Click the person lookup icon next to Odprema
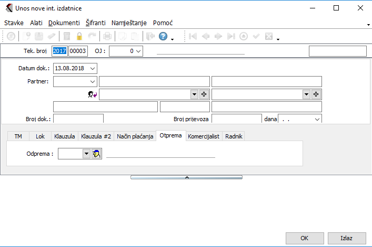Screen dimensions: 372x247 (96, 154)
